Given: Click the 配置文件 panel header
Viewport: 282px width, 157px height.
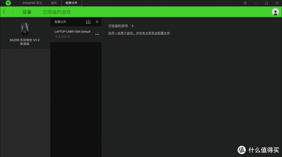Looking at the screenshot, I should click(60, 22).
